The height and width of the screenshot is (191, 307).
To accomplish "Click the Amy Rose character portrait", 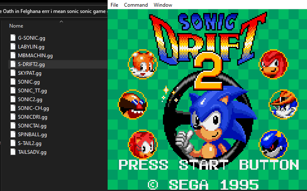I will (x=143, y=145).
